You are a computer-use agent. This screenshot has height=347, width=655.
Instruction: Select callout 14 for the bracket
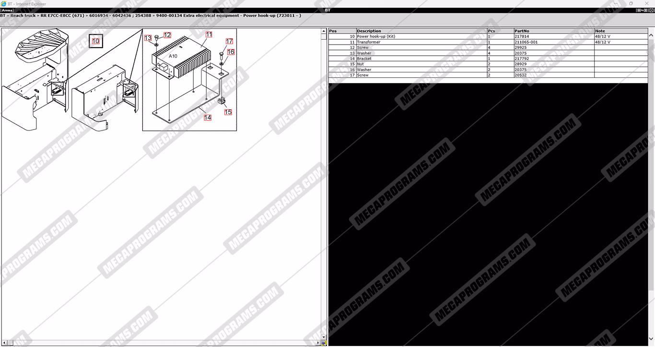[x=208, y=117]
